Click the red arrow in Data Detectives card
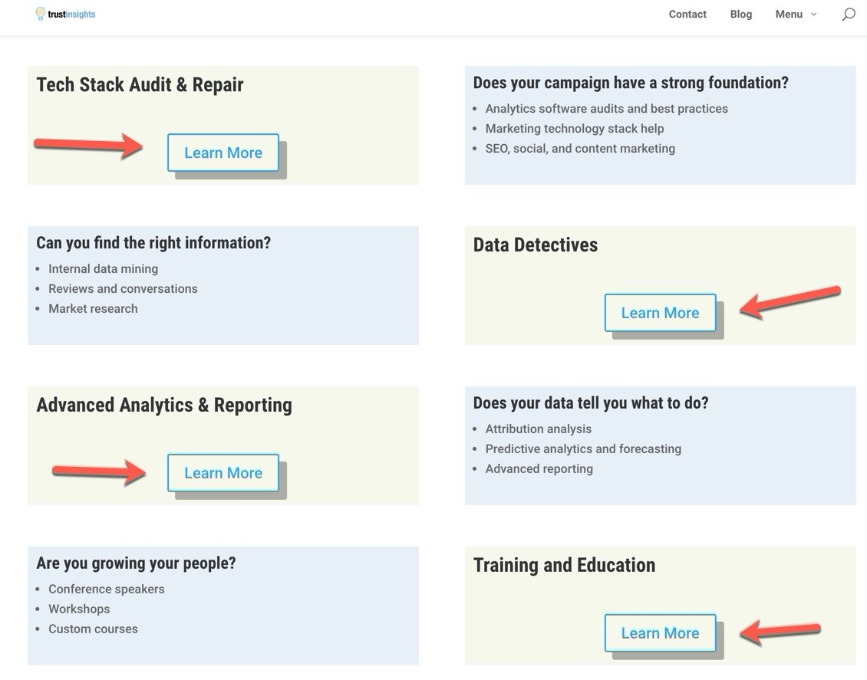Image resolution: width=867 pixels, height=680 pixels. point(789,301)
